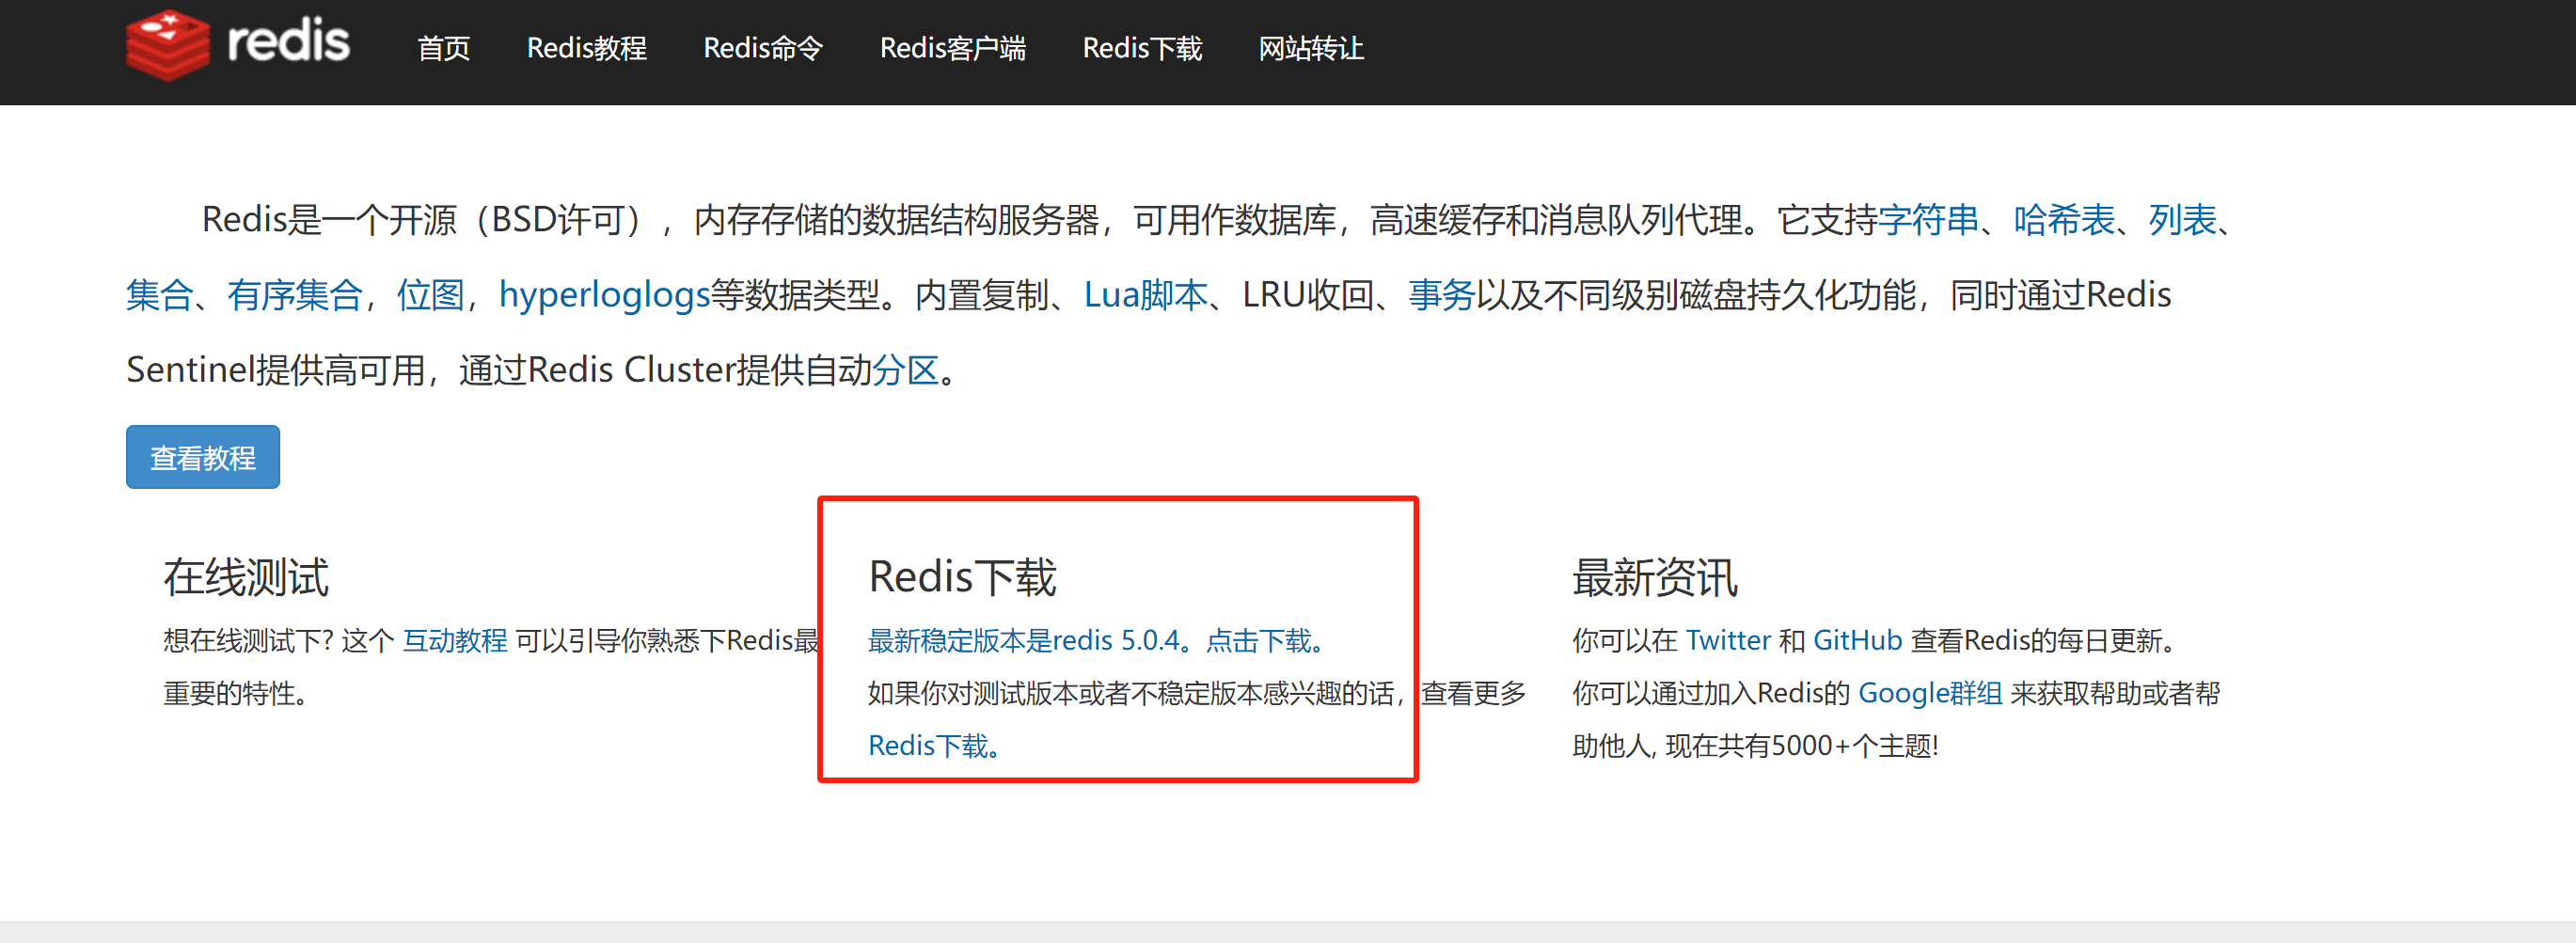
Task: Open the 分区 link
Action: (x=906, y=370)
